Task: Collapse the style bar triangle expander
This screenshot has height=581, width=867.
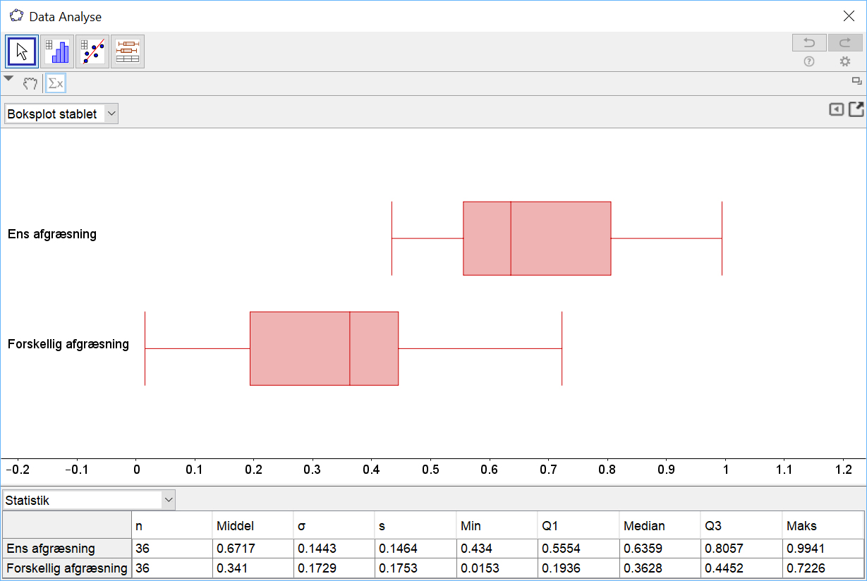Action: coord(8,79)
